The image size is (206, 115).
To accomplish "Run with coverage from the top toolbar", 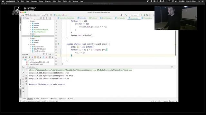I will pos(147,15).
